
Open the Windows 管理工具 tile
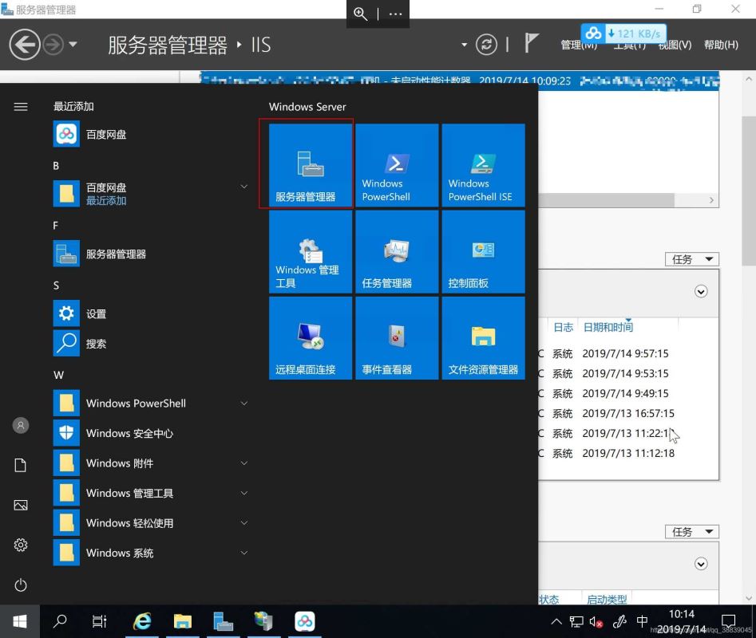(x=311, y=252)
